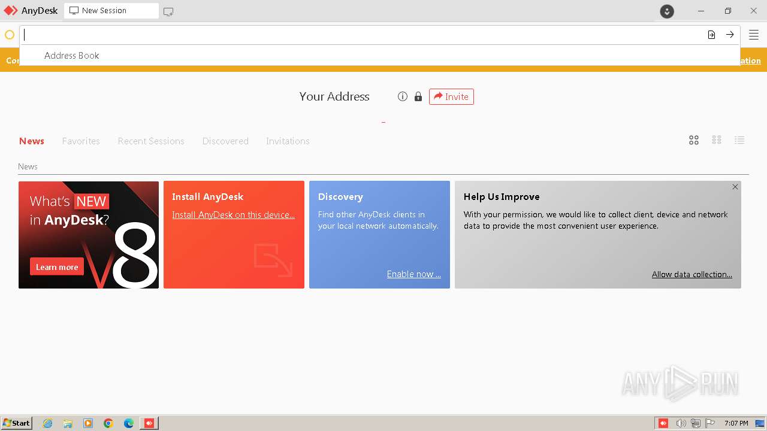Viewport: 767px width, 431px height.
Task: Click the AnyDesk logo in title bar
Action: pos(11,11)
